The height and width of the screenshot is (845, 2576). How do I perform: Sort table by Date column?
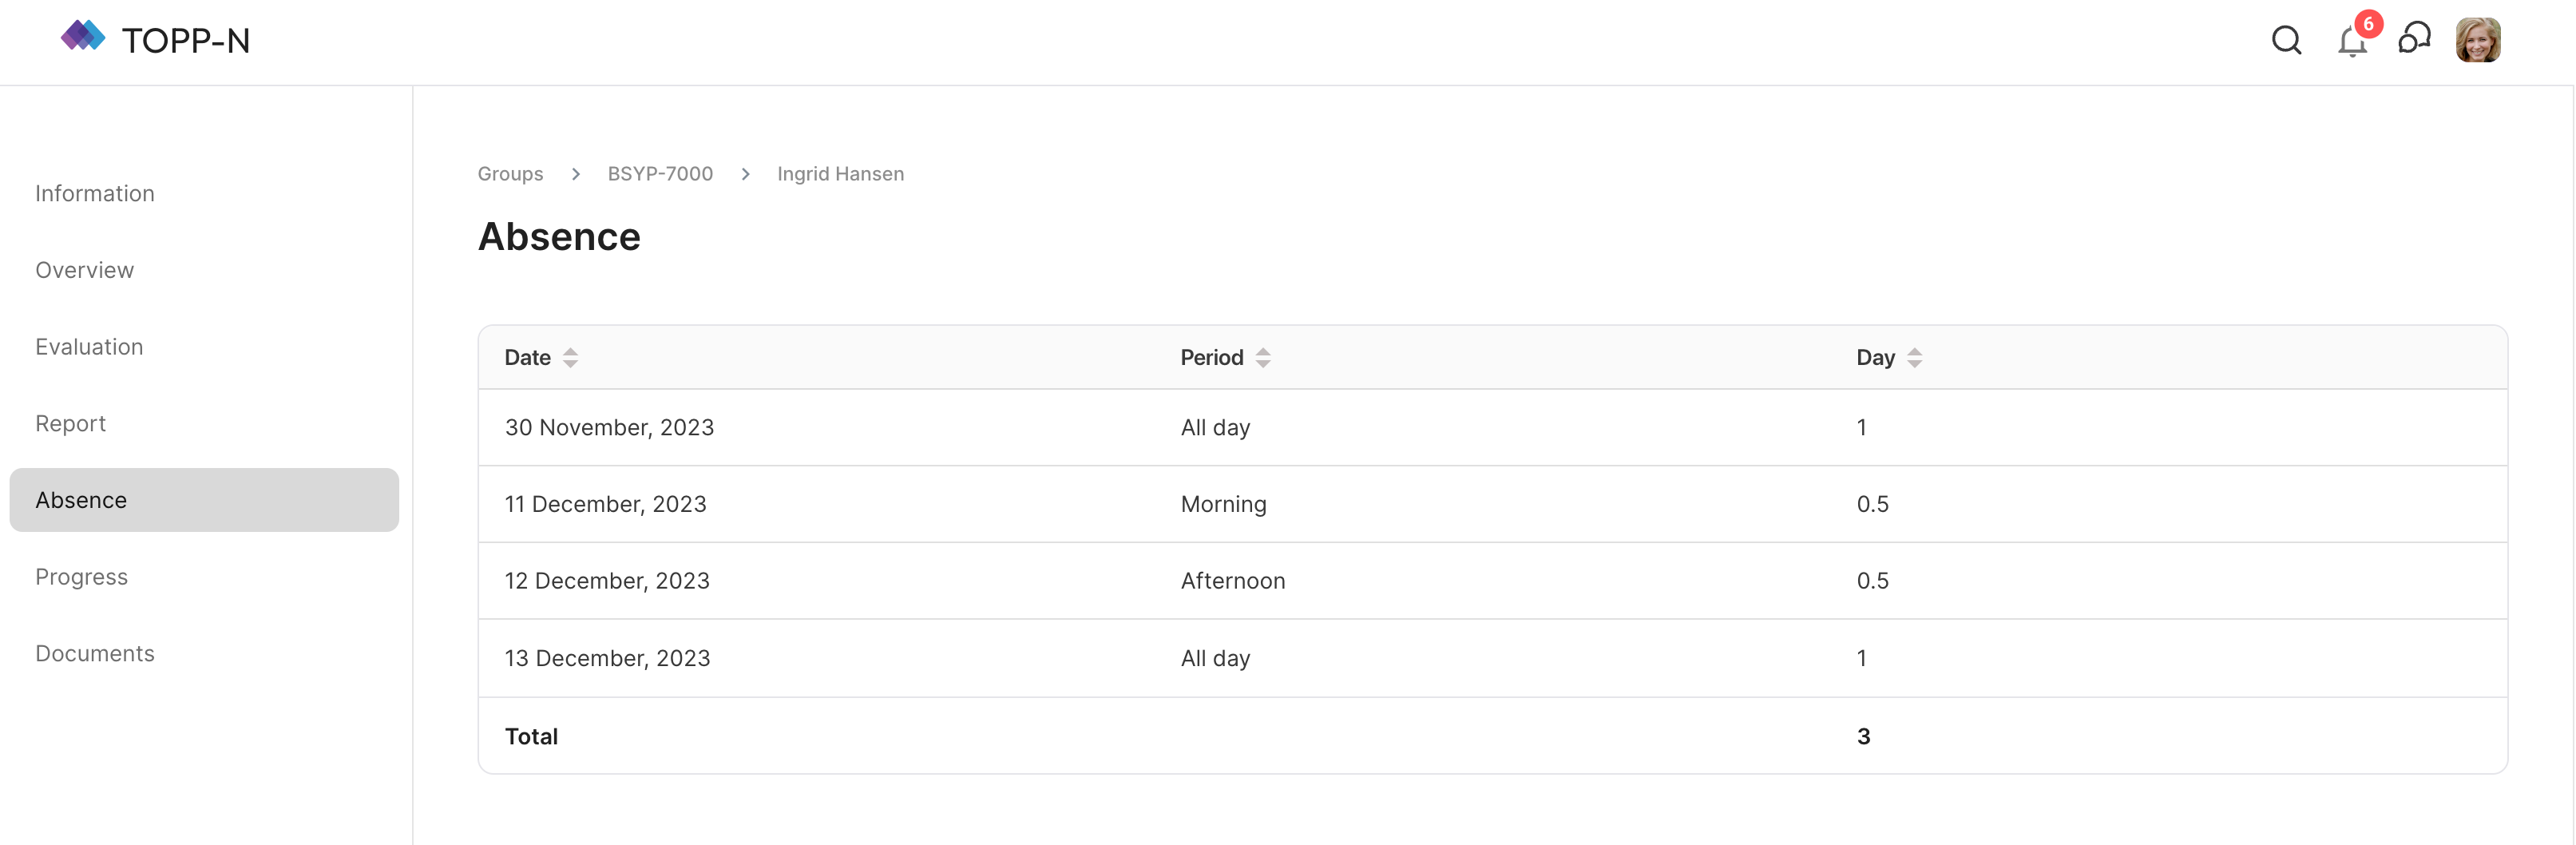pos(570,358)
